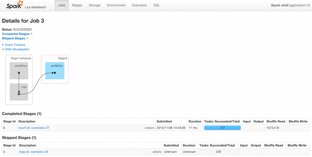Viewport: 312px width, 157px height.
Task: Collapse the DAG Visualization section
Action: (17, 49)
